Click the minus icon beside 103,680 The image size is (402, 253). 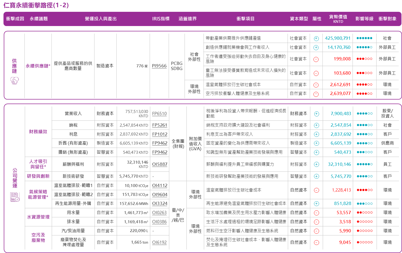click(x=316, y=73)
